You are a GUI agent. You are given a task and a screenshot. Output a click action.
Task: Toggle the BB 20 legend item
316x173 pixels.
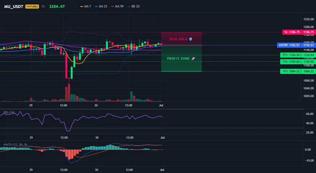pos(134,6)
